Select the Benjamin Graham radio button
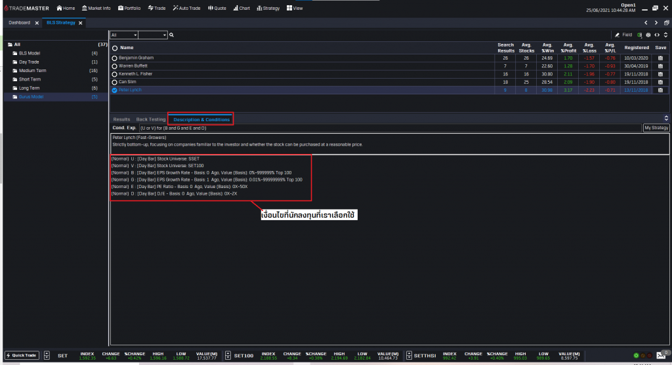This screenshot has width=672, height=365. click(x=114, y=58)
